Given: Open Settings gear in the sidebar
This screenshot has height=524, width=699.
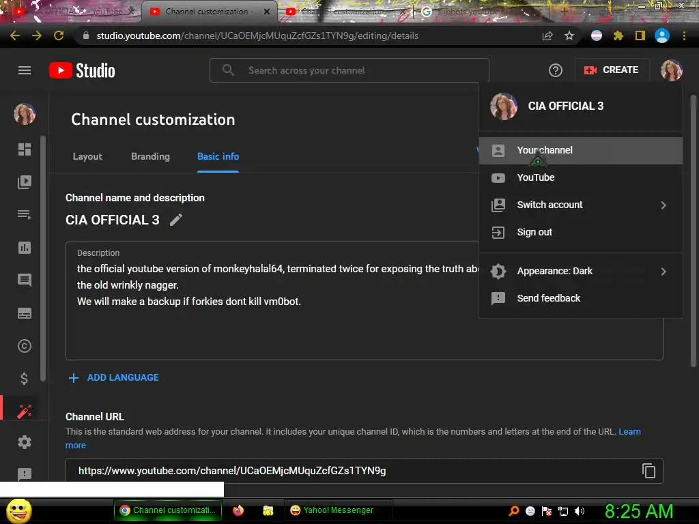Looking at the screenshot, I should click(x=25, y=442).
